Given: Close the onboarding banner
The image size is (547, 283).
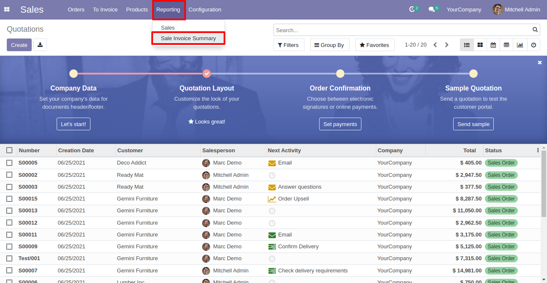Looking at the screenshot, I should [x=539, y=63].
